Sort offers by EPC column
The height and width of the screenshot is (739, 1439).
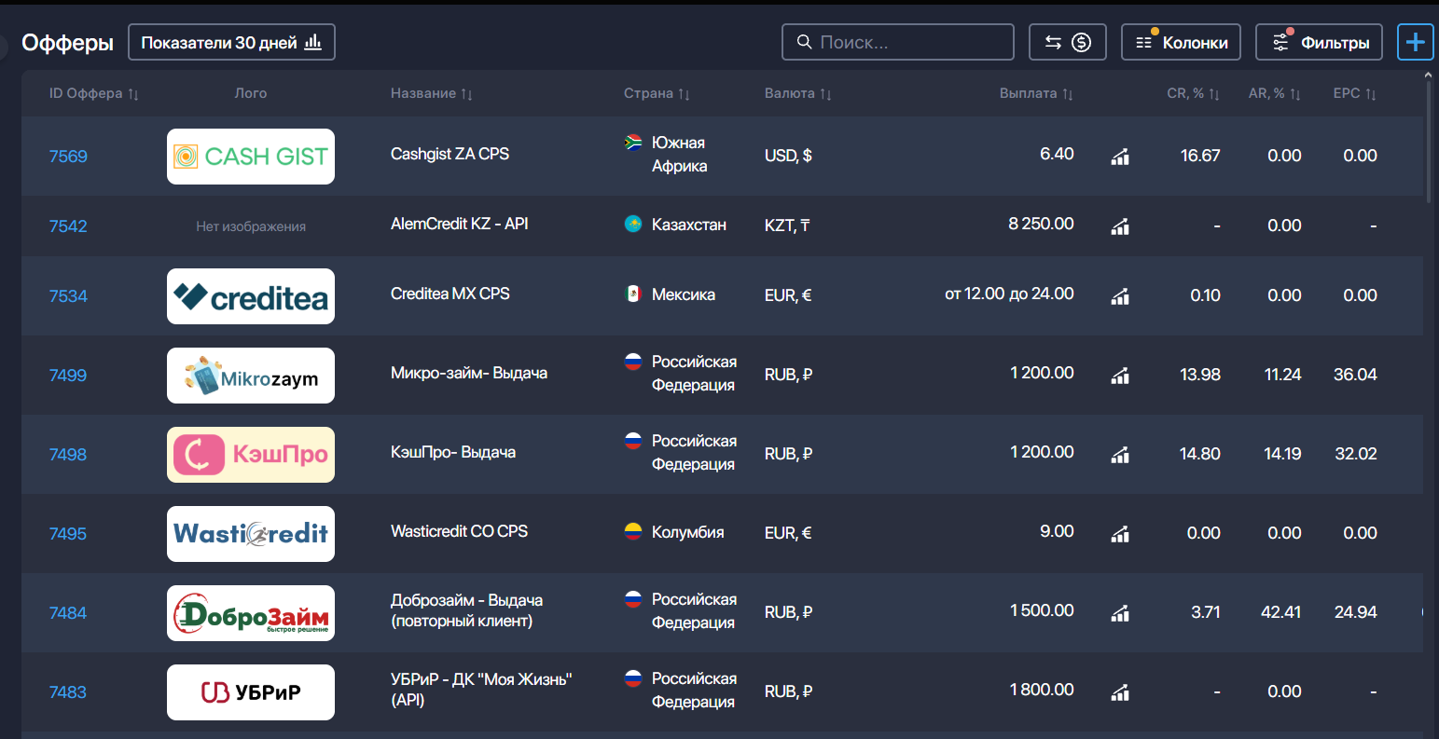click(x=1354, y=93)
